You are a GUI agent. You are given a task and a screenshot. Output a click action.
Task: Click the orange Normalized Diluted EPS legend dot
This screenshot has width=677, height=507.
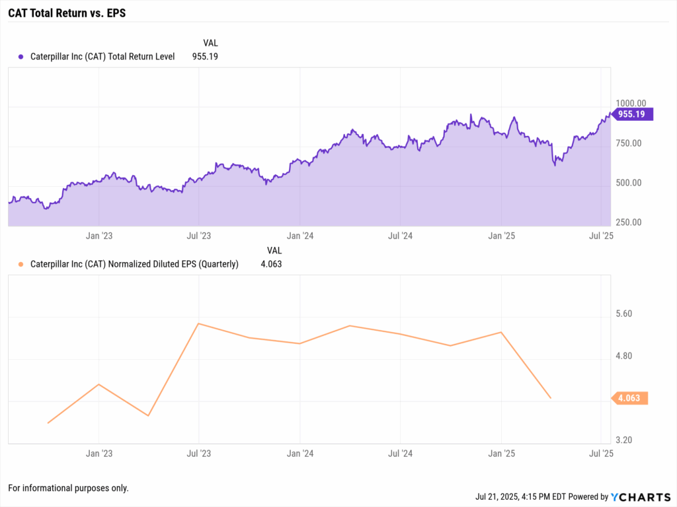tap(20, 264)
